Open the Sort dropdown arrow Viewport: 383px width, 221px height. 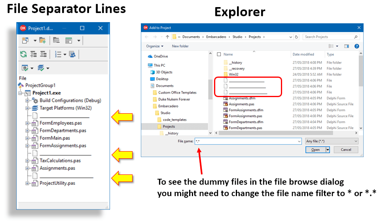click(x=65, y=54)
